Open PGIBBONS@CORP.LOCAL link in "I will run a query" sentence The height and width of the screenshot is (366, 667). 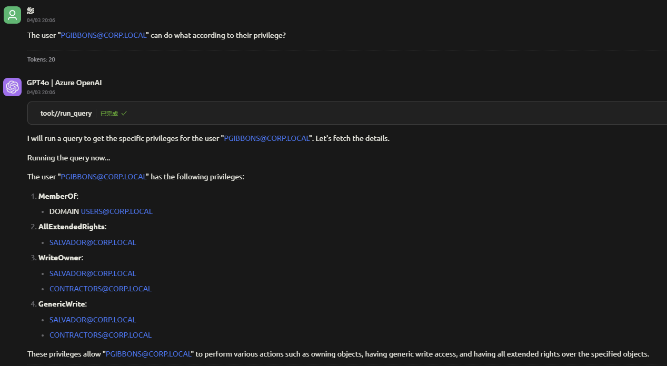266,139
